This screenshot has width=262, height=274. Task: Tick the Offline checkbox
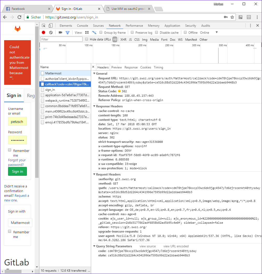click(x=185, y=32)
